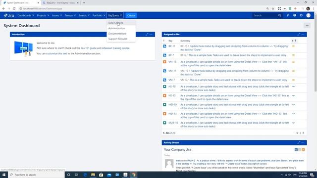Open the Dashboards dropdown menu

tap(26, 15)
